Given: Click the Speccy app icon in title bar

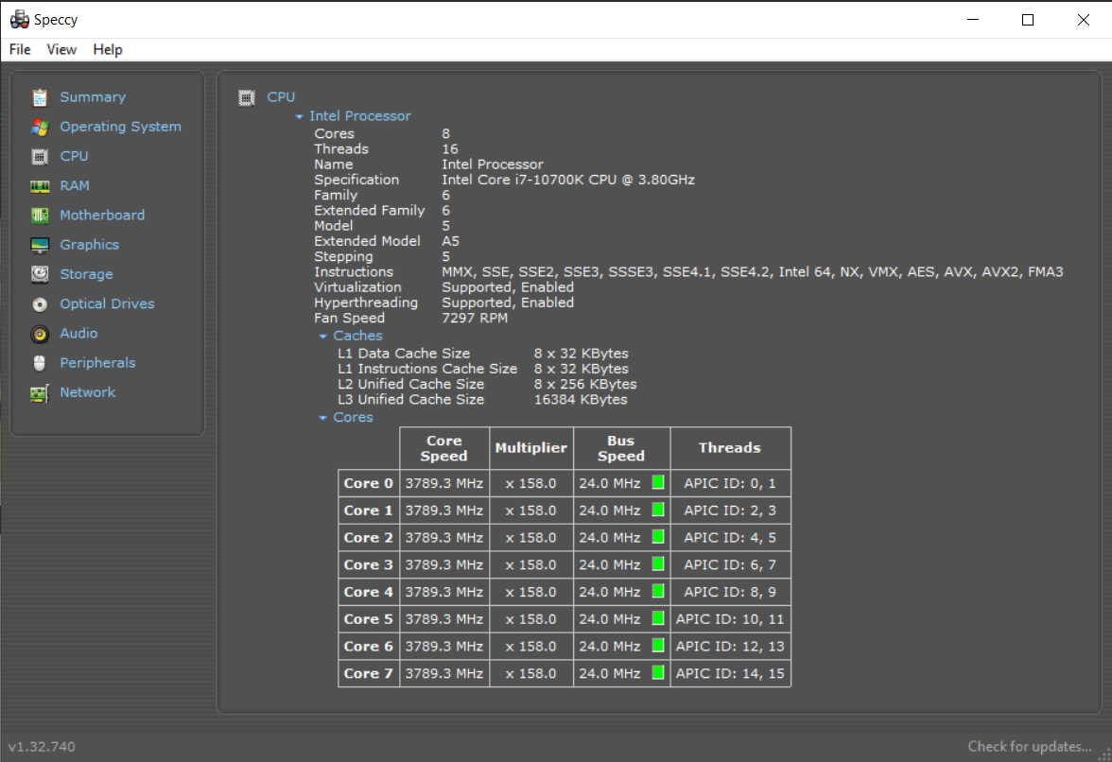Looking at the screenshot, I should pyautogui.click(x=19, y=19).
